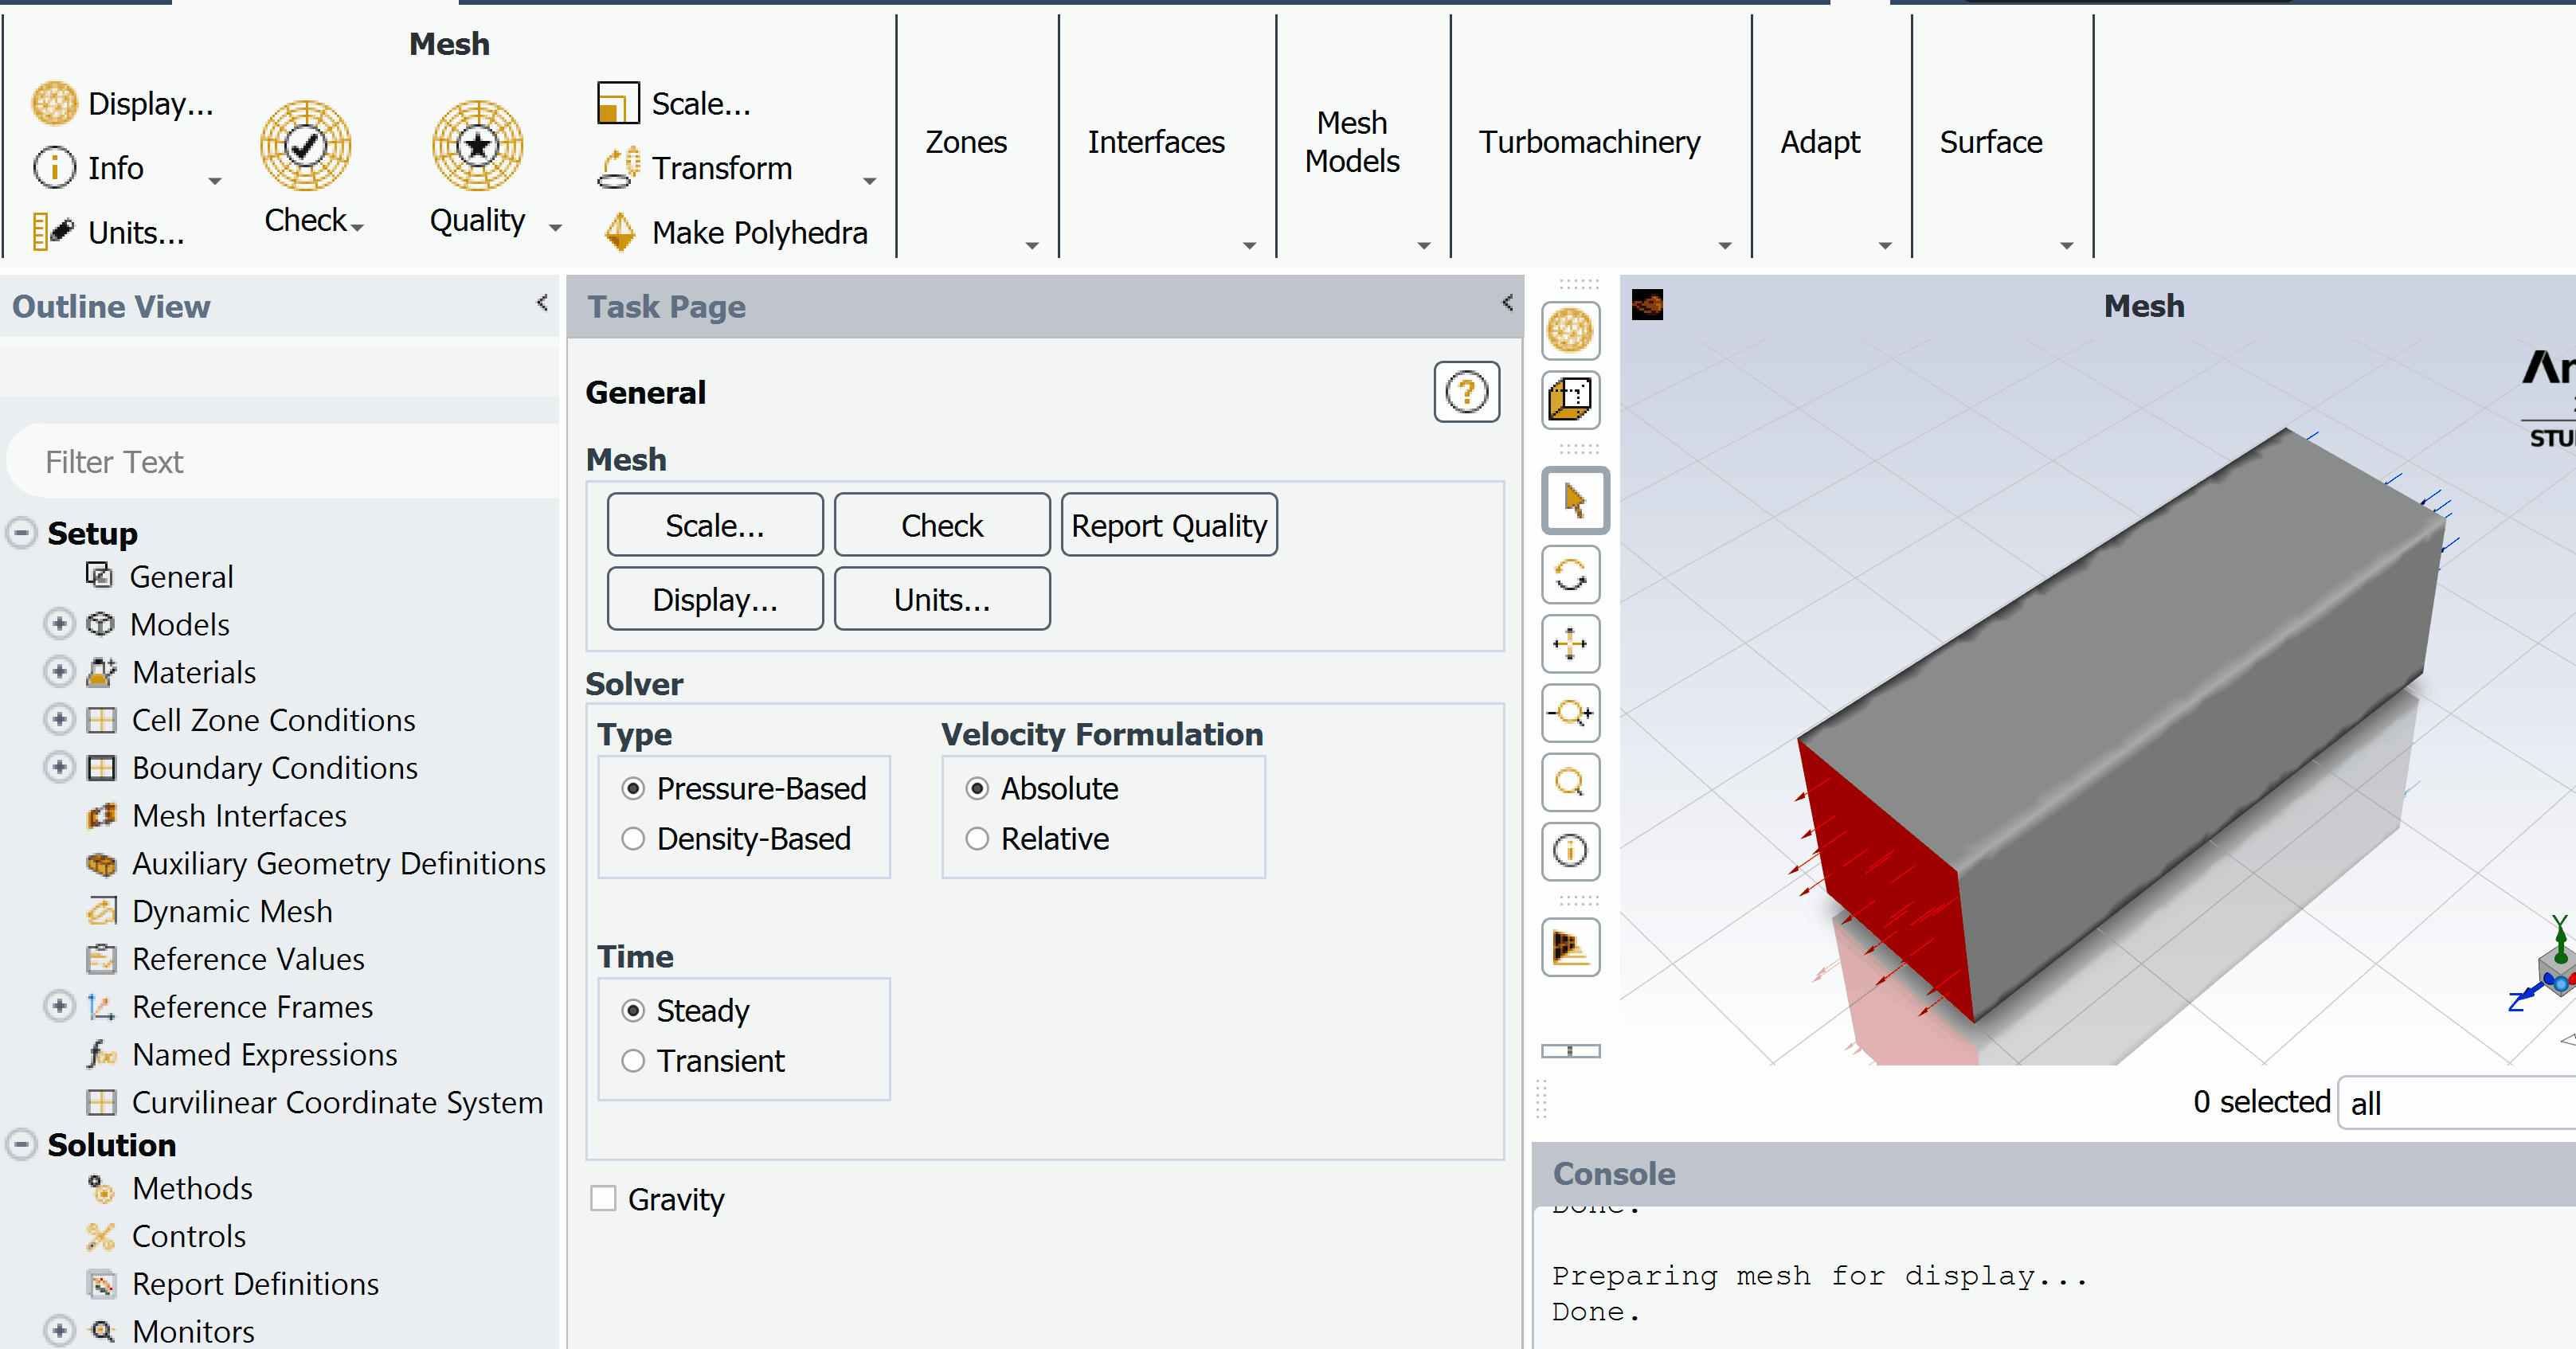Expand Boundary Conditions node
The height and width of the screenshot is (1349, 2576).
[59, 767]
